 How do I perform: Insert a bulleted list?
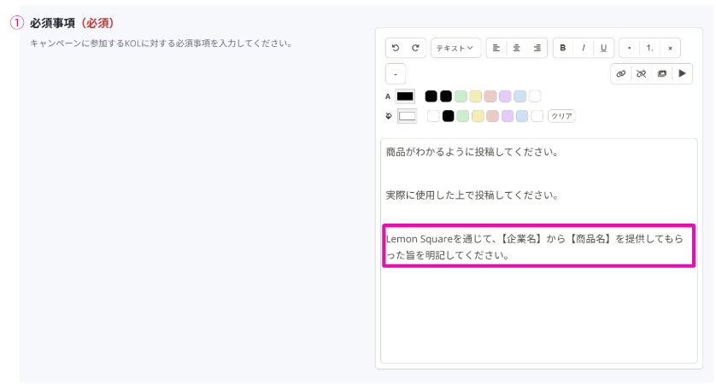630,48
